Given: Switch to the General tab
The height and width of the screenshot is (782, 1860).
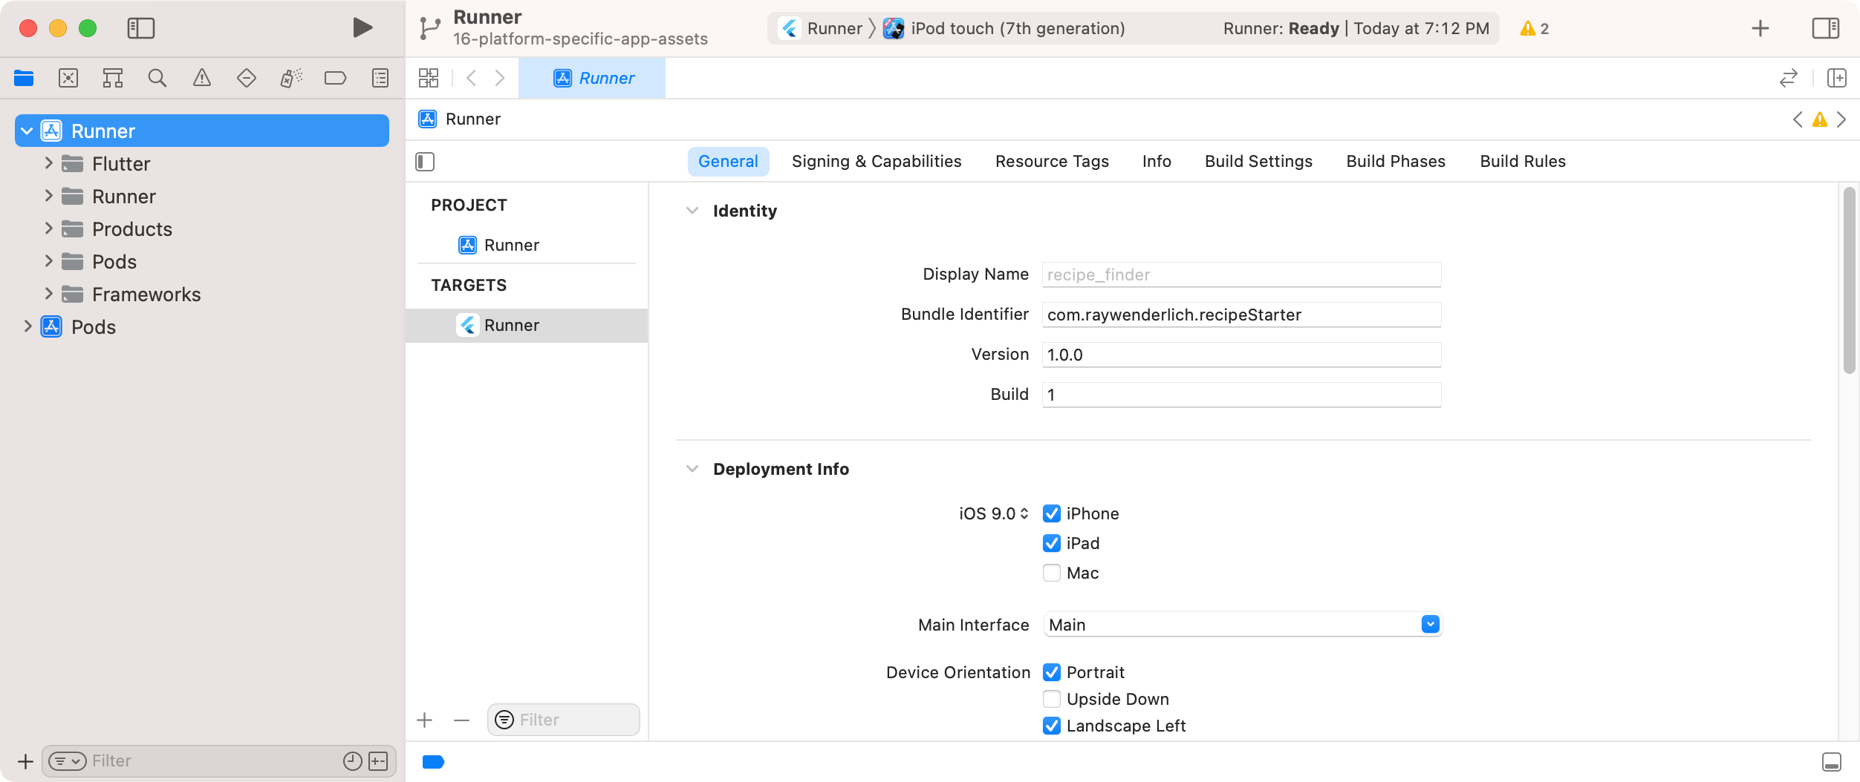Looking at the screenshot, I should (x=728, y=162).
